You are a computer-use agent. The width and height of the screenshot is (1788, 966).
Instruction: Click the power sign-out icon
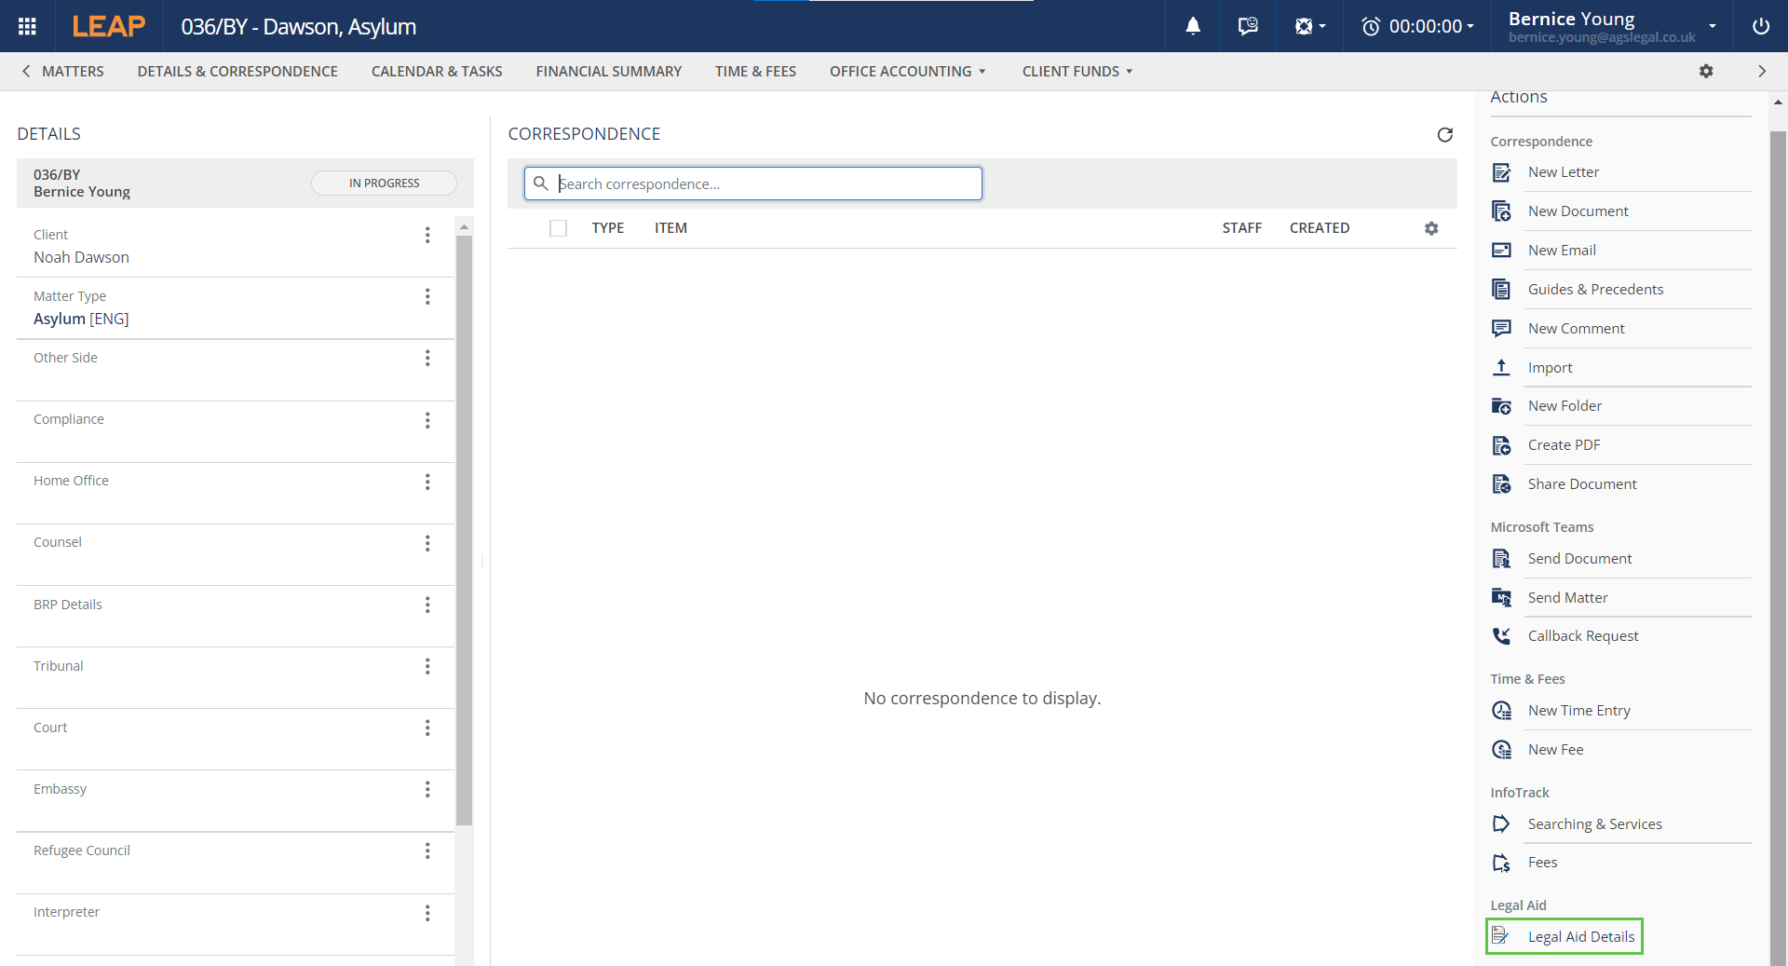click(1760, 26)
